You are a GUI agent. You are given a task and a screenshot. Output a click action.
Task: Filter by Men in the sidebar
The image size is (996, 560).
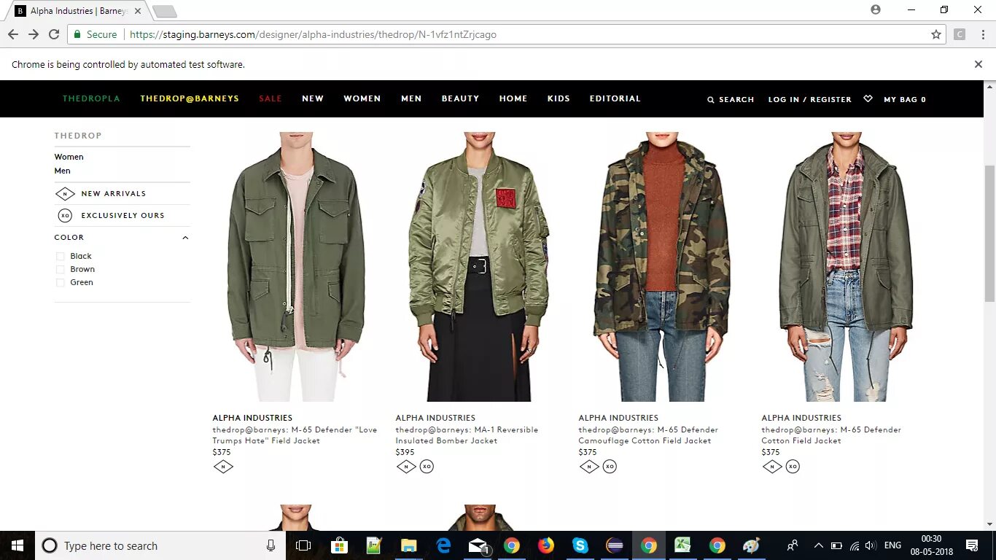63,171
